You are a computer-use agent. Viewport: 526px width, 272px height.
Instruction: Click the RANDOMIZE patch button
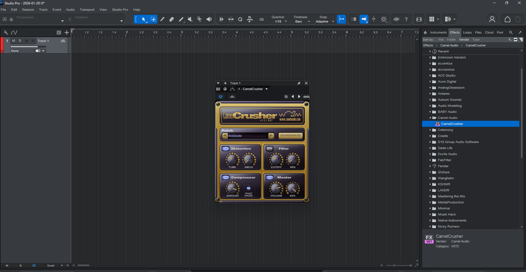coord(291,136)
